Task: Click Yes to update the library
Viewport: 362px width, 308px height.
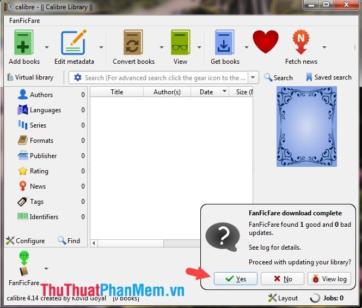Action: [x=236, y=279]
